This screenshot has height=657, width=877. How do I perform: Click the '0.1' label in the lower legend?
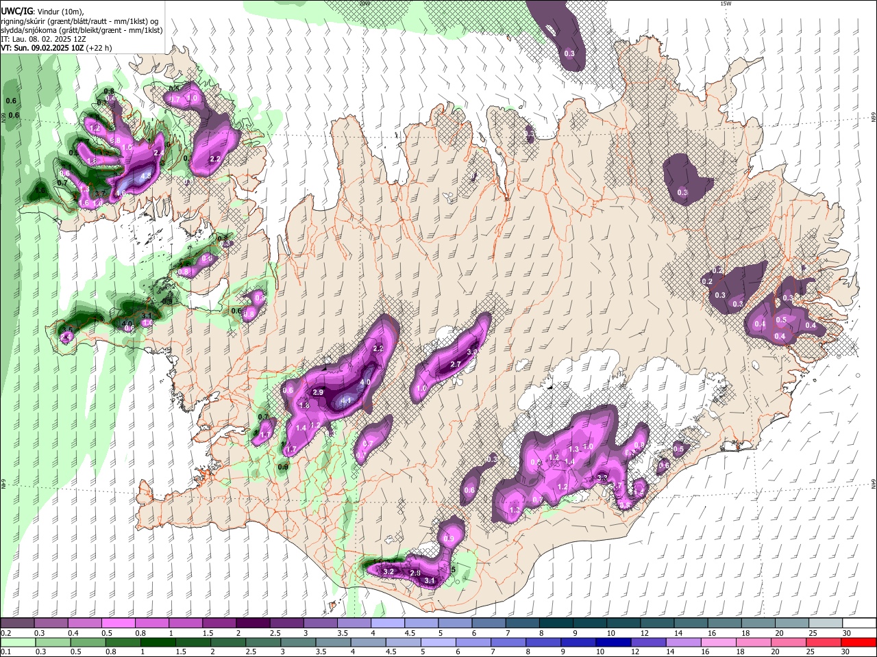pyautogui.click(x=5, y=652)
